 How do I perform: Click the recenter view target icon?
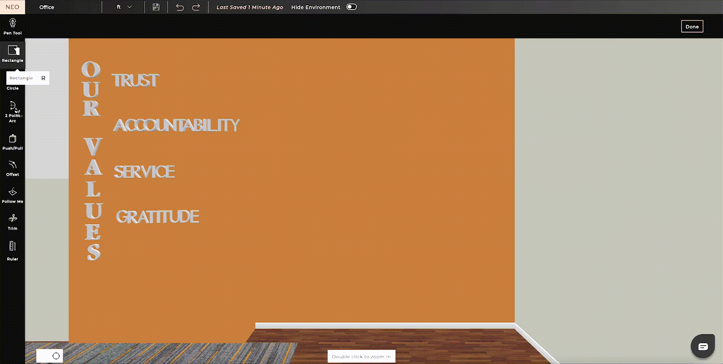pyautogui.click(x=56, y=356)
